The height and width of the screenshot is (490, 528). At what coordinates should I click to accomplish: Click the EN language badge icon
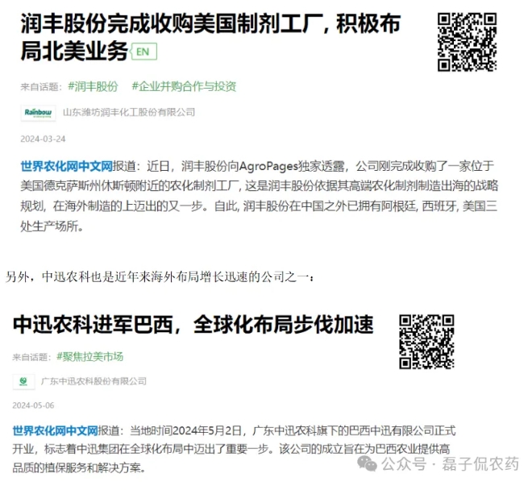tap(143, 52)
